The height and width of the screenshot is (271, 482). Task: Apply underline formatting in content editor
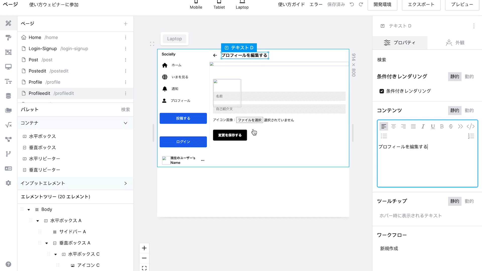(433, 126)
